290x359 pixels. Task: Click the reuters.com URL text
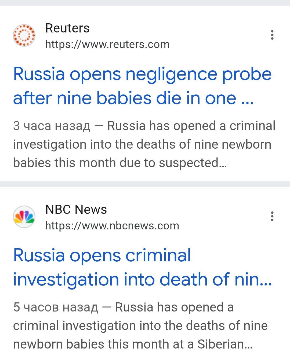(x=107, y=45)
